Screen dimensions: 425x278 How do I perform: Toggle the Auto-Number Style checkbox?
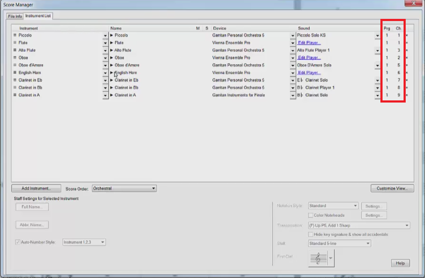pos(18,242)
